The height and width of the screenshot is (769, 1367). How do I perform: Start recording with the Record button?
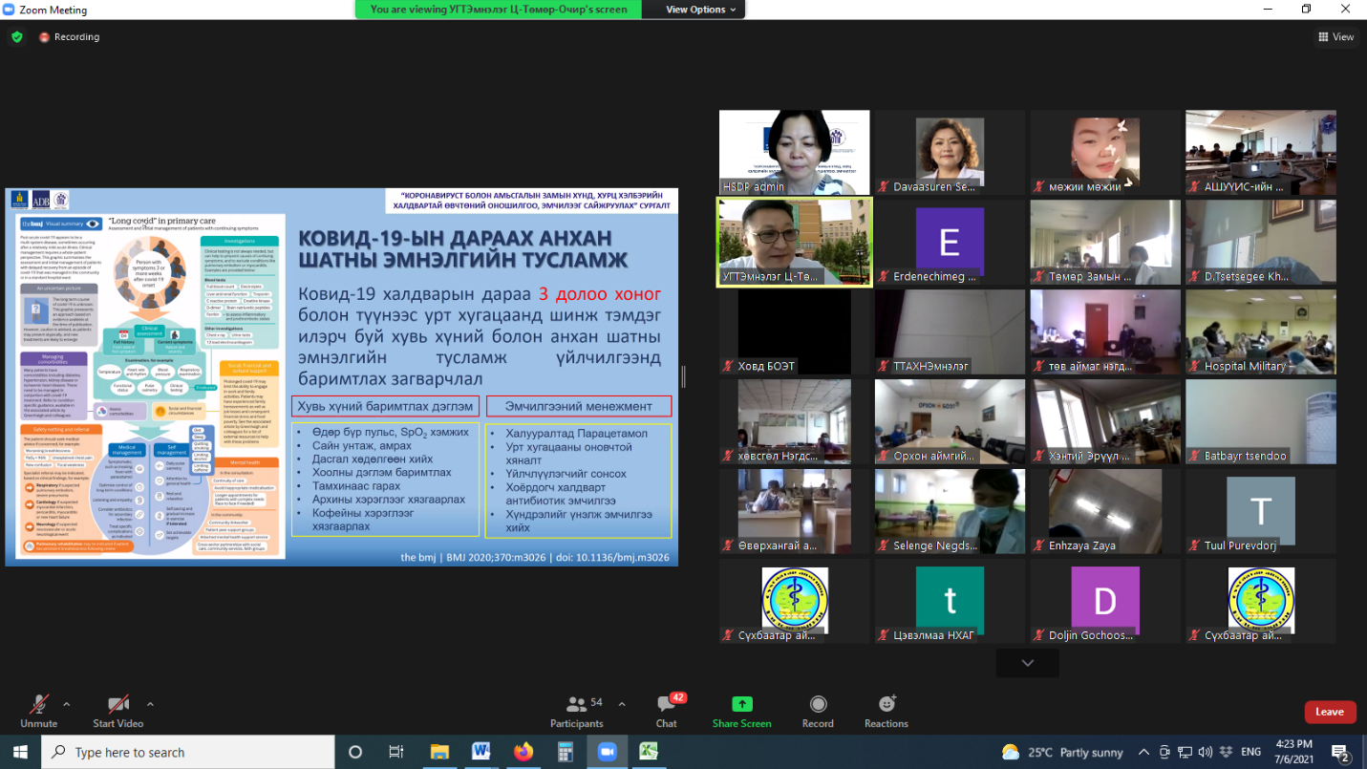(818, 705)
